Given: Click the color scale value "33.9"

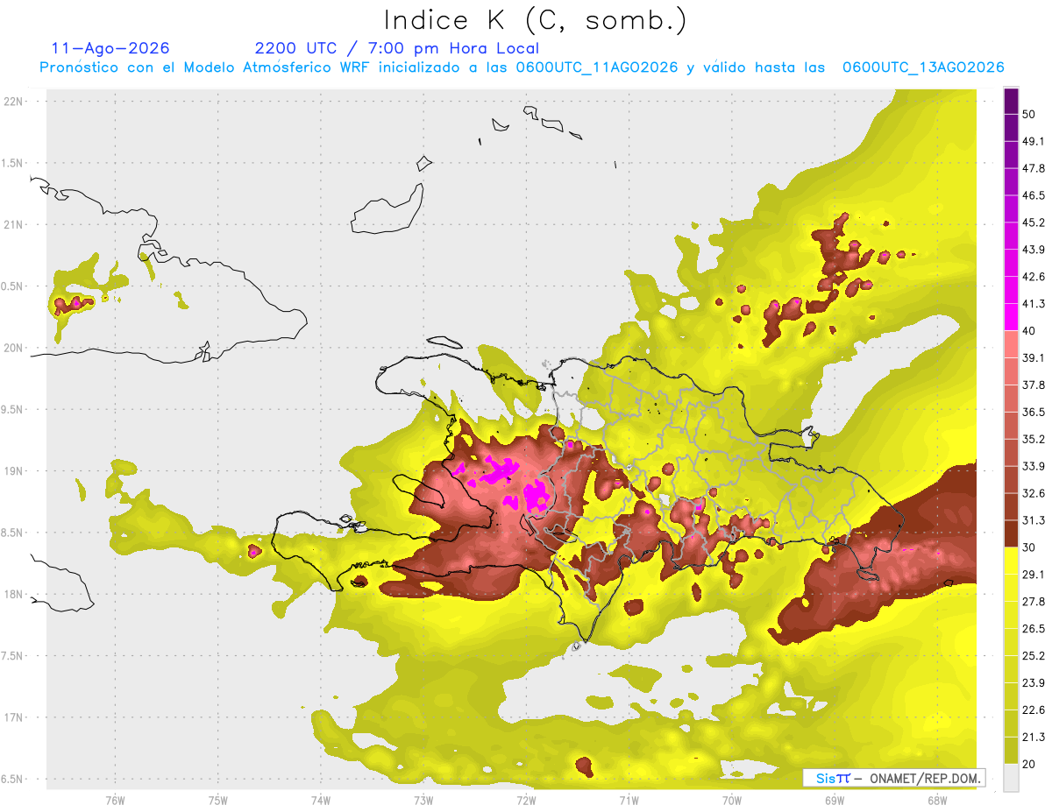Looking at the screenshot, I should point(1033,466).
